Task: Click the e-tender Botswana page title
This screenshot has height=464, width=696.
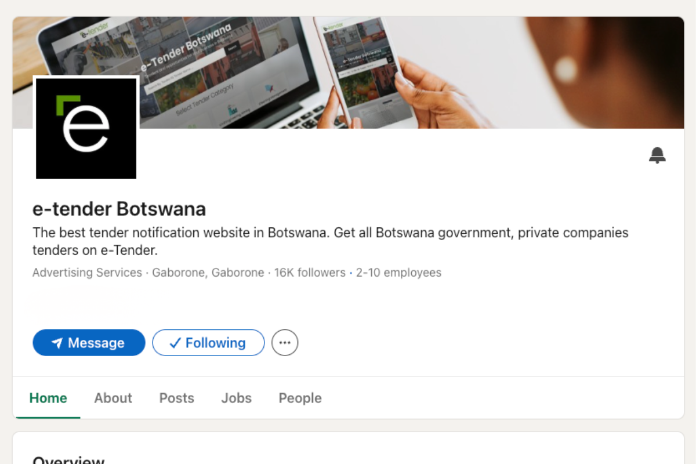Action: pos(119,209)
